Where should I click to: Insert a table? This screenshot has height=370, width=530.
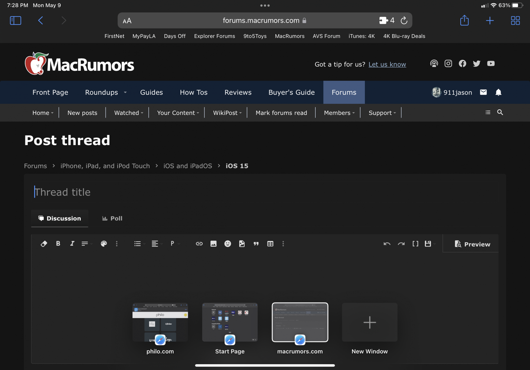click(x=270, y=244)
